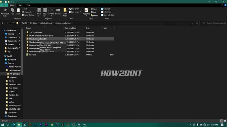Open the New item dropdown
Screen dimensions: 227x127
(74, 9)
